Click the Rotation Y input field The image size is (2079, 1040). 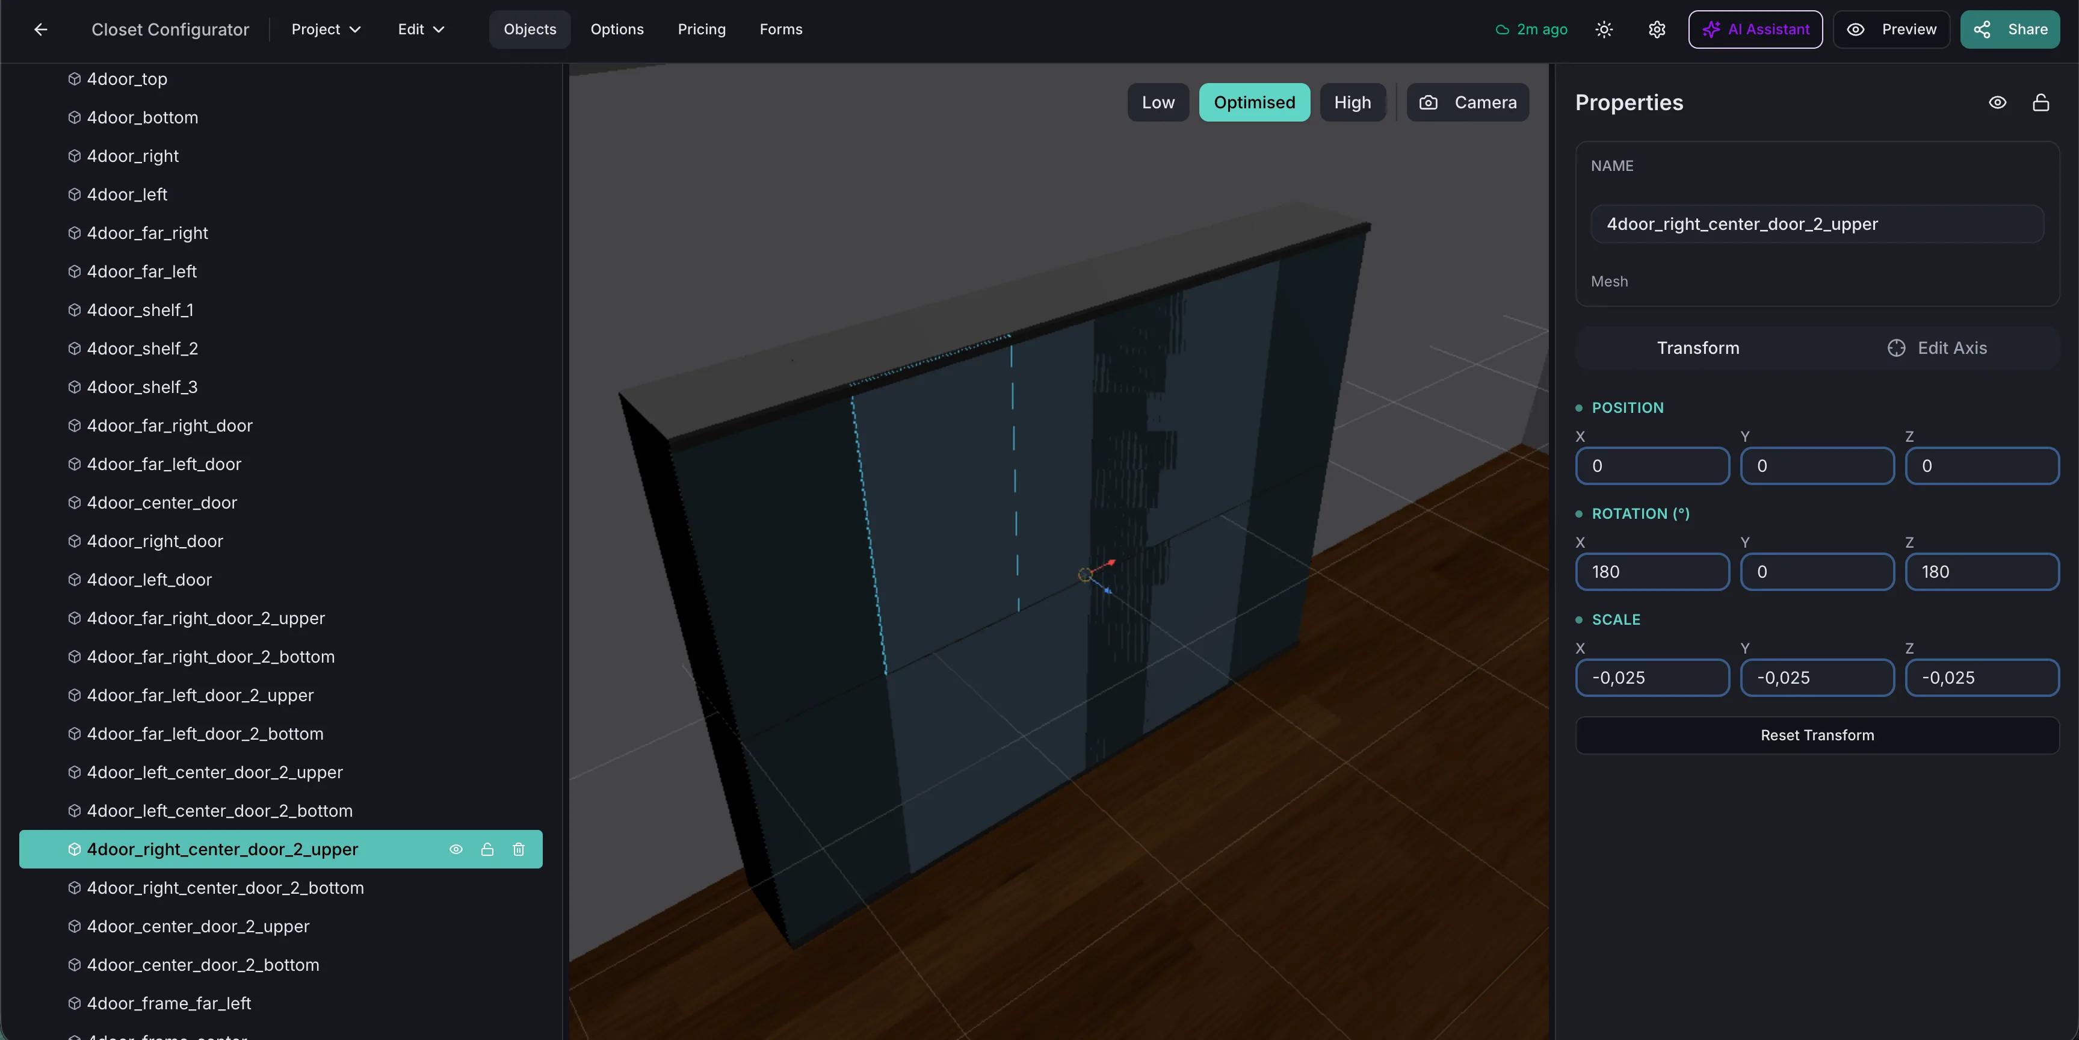(1817, 572)
